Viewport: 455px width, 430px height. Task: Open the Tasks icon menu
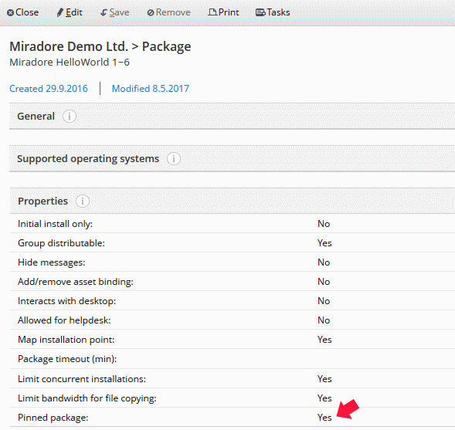[260, 12]
